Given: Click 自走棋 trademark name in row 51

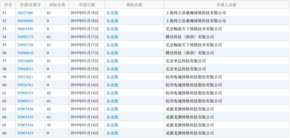Looking at the screenshot, I should [x=112, y=13].
